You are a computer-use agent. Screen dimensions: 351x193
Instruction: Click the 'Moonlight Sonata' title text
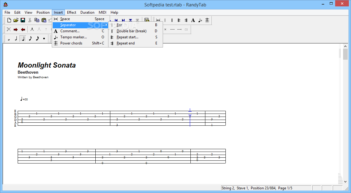click(47, 65)
